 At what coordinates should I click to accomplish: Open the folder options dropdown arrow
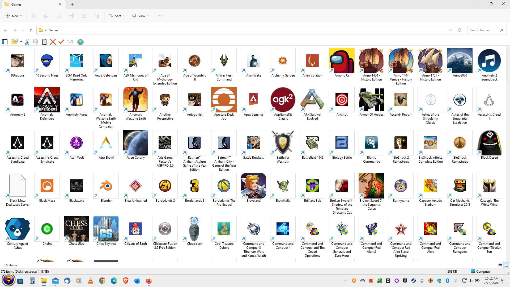pyautogui.click(x=21, y=42)
